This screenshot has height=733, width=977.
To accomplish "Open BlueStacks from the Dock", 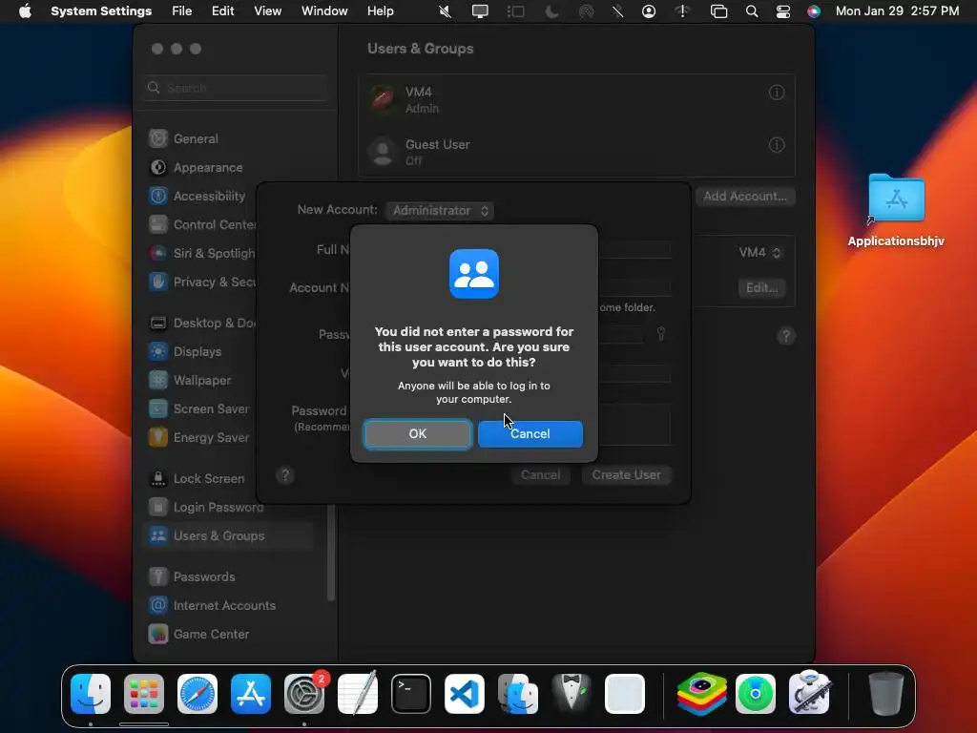I will pos(702,694).
